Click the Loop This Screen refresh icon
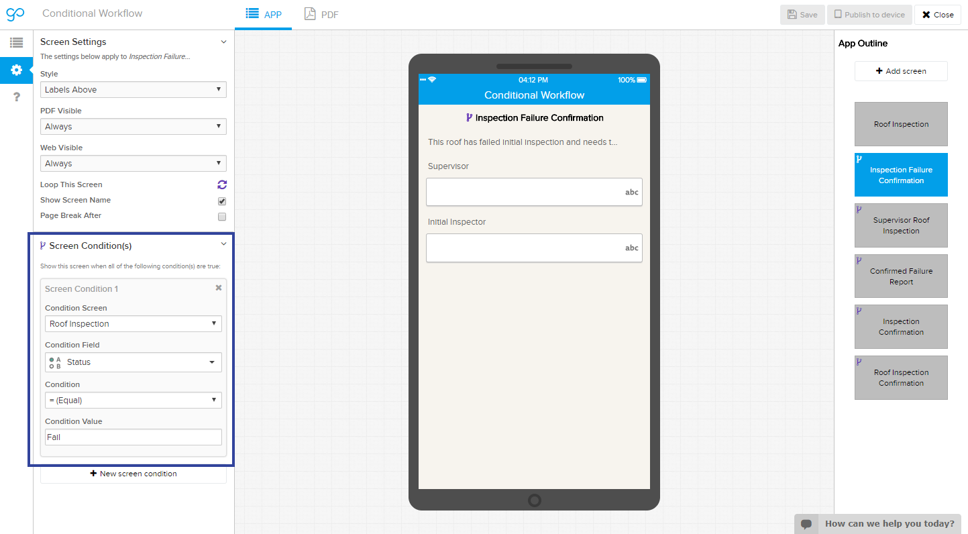The height and width of the screenshot is (534, 968). (222, 184)
